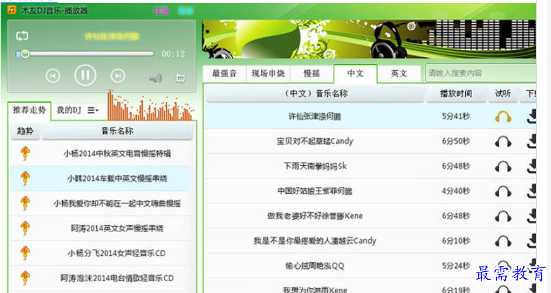This screenshot has width=551, height=293.
Task: Download 下雨天南拳妈妈Sk using its download icon
Action: (532, 166)
